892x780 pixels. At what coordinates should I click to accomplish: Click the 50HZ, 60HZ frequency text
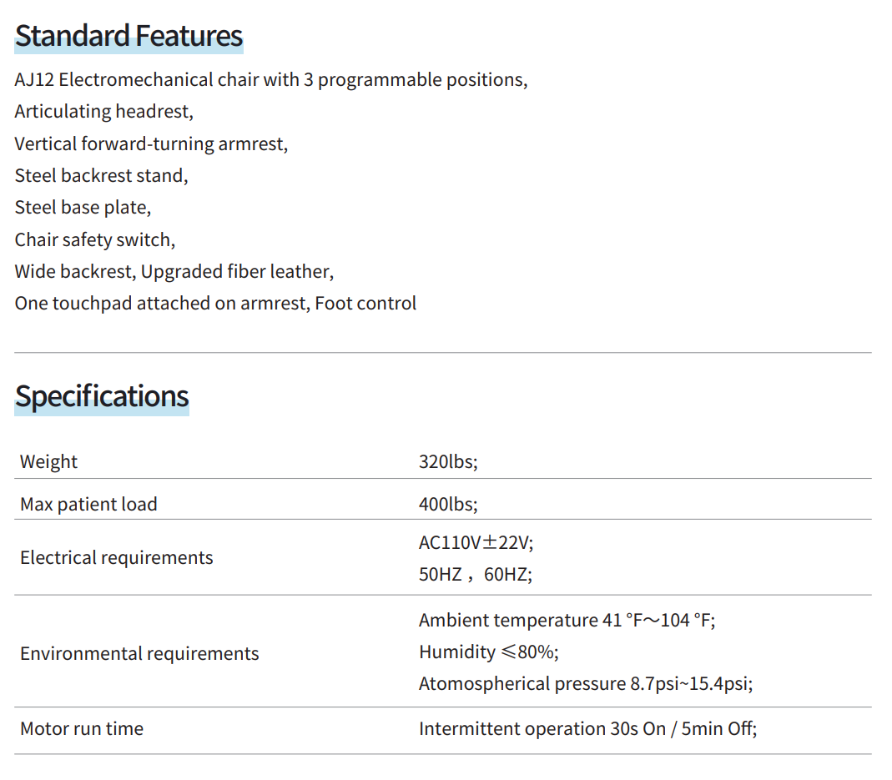pos(476,574)
